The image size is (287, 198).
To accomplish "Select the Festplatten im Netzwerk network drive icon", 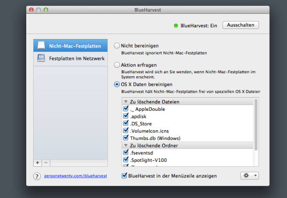I will 41,58.
